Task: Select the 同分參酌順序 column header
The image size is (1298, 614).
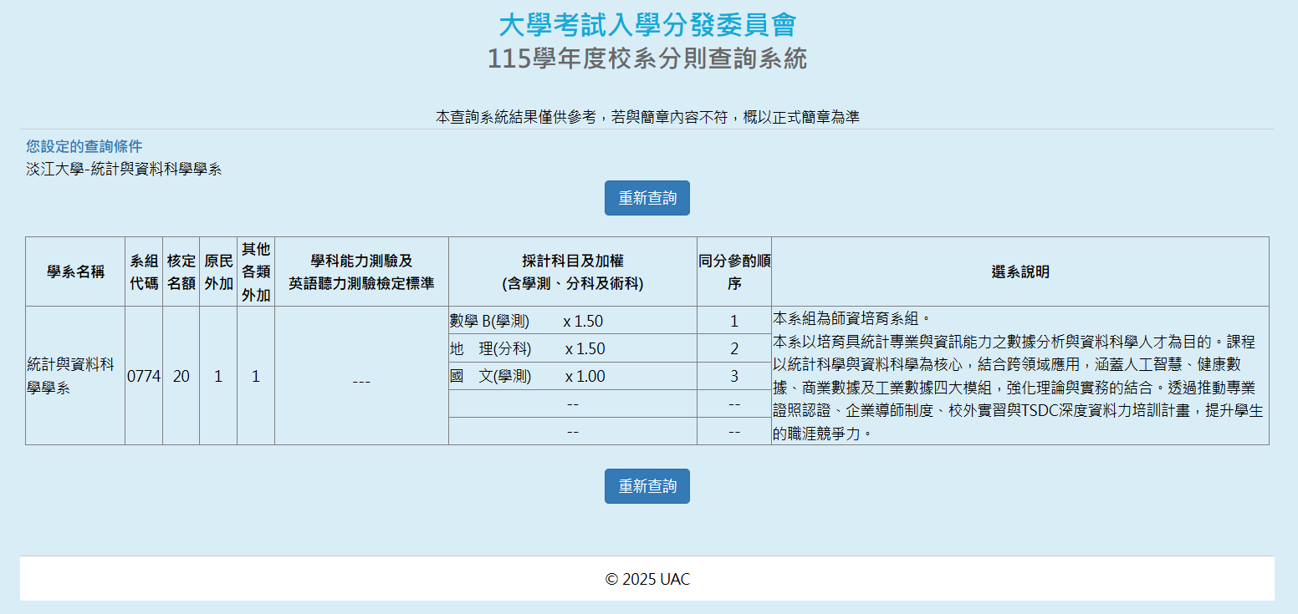Action: tap(734, 271)
